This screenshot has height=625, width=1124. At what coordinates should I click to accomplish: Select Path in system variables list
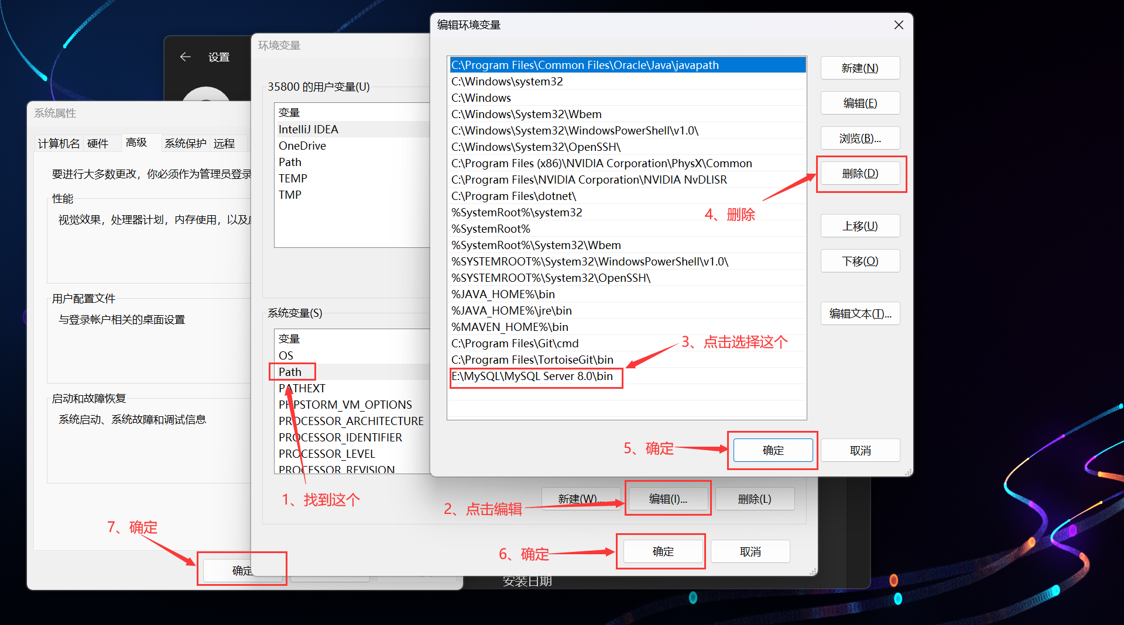point(352,372)
